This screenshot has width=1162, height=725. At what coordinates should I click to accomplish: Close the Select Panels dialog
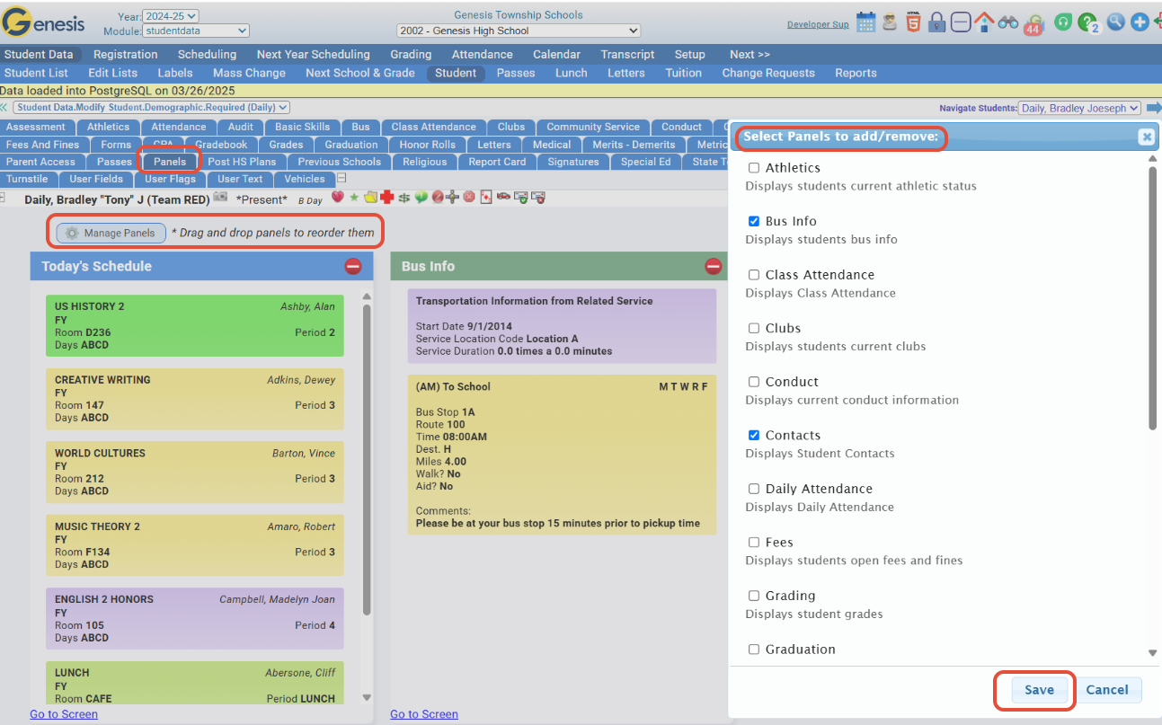1146,137
